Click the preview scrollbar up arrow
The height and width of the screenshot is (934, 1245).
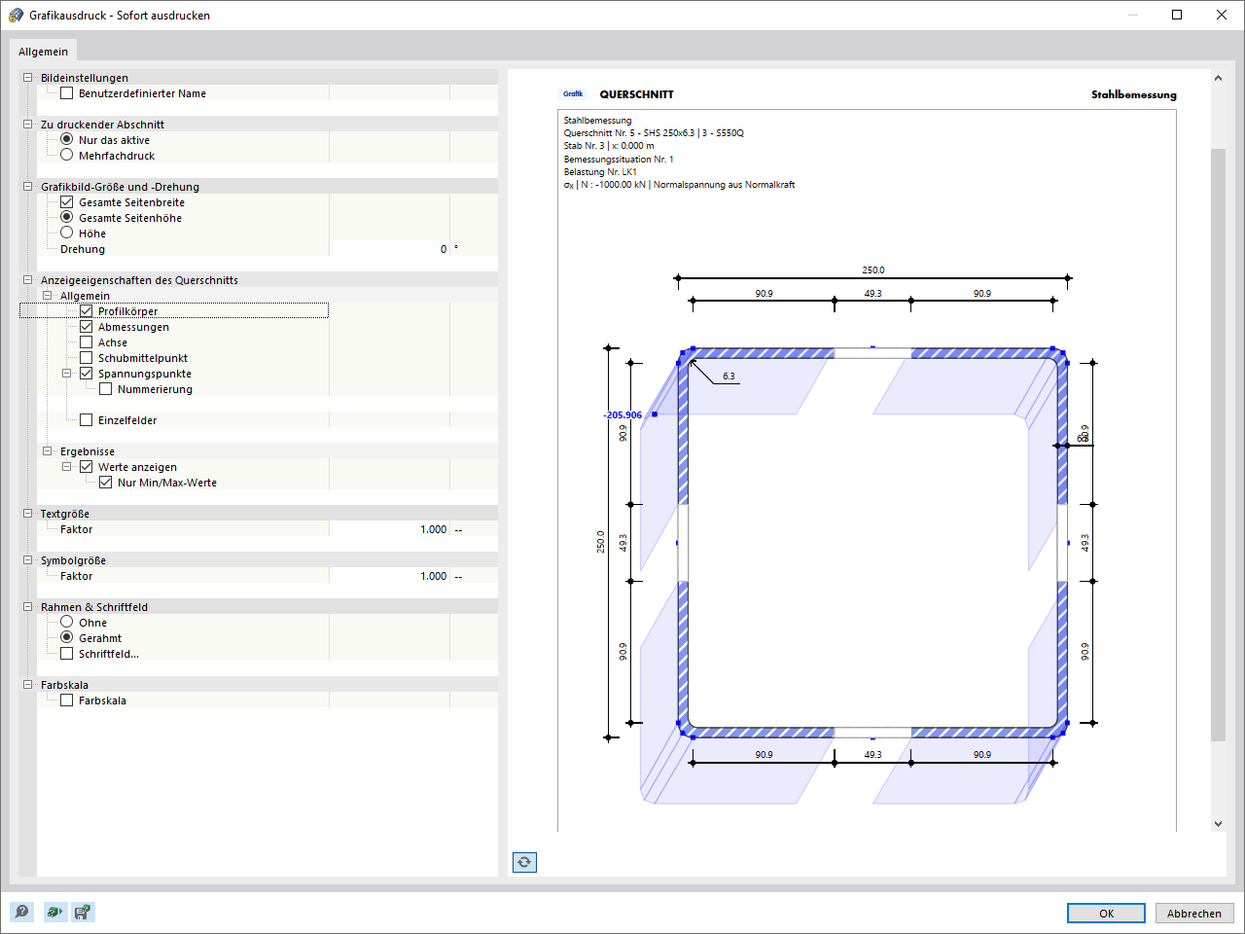(x=1218, y=78)
